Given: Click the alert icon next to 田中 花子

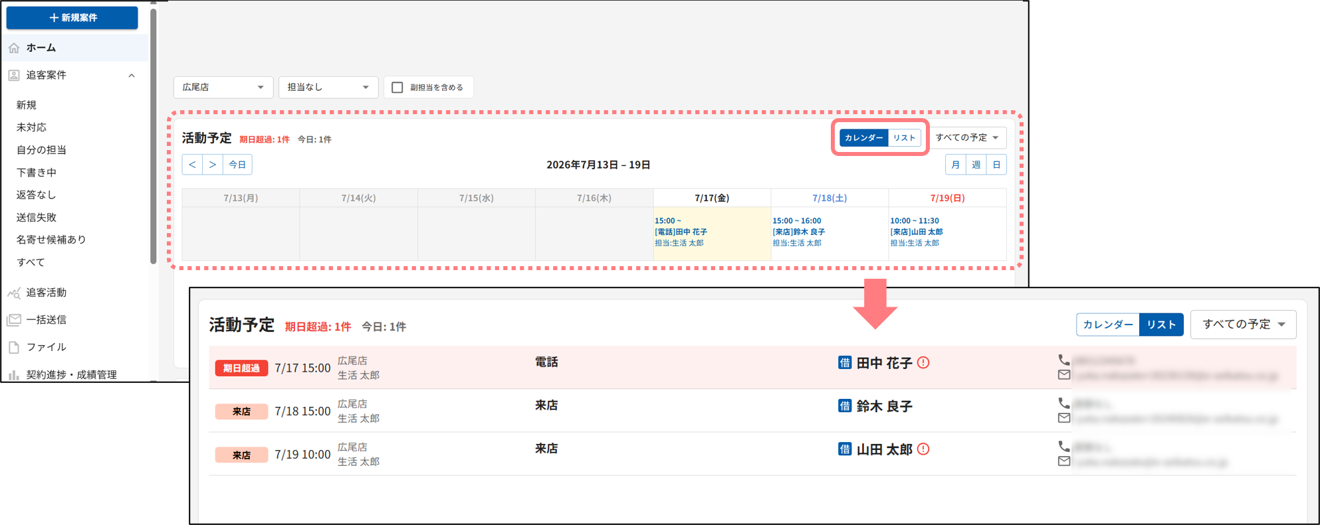Looking at the screenshot, I should tap(923, 362).
